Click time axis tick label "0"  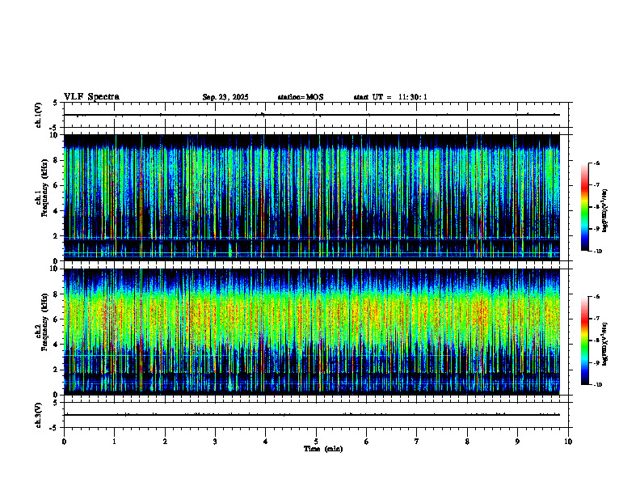pyautogui.click(x=64, y=442)
